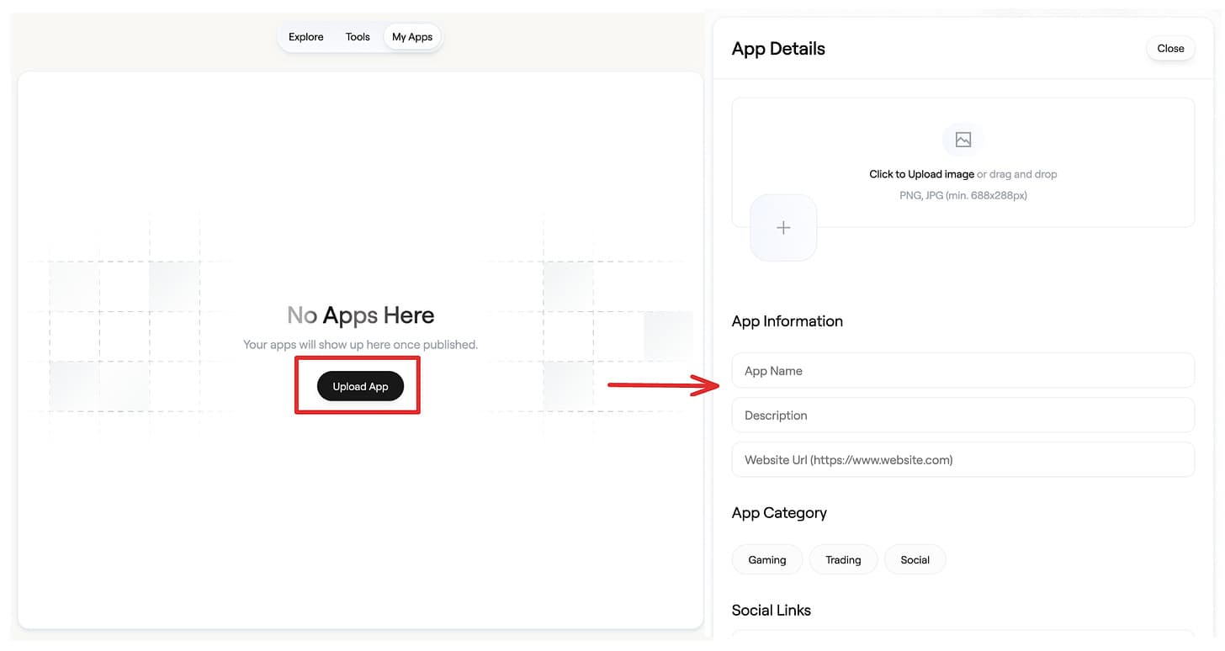Select the My Apps tab
Screen dimensions: 1225x651
tap(412, 37)
